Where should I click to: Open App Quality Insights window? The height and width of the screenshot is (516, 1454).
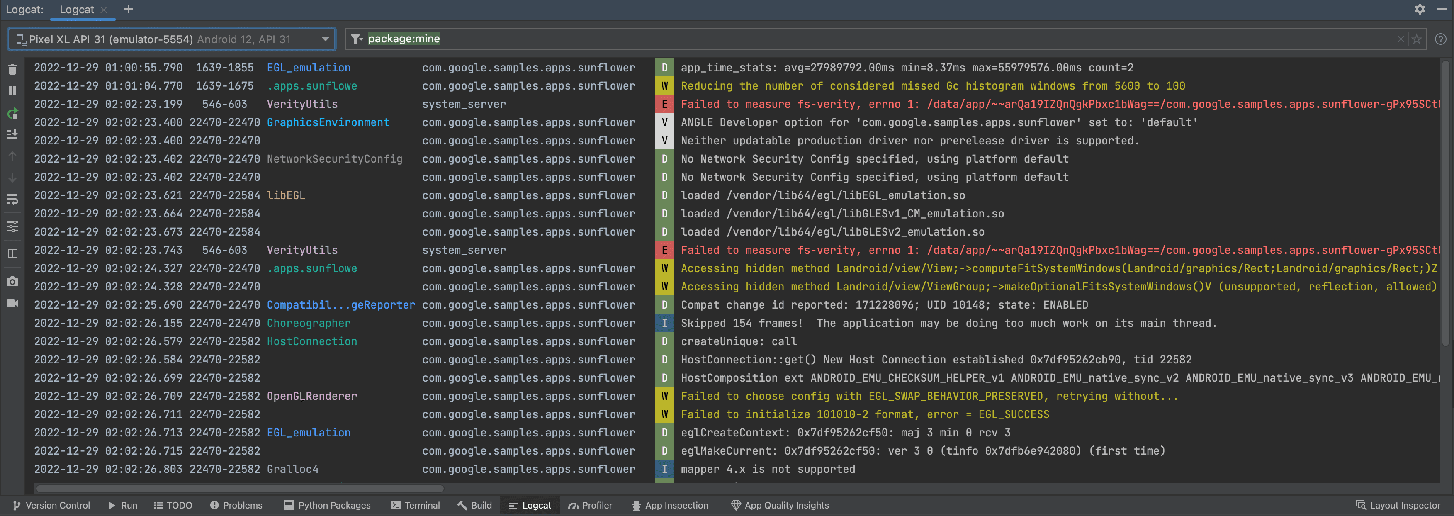[x=780, y=505]
